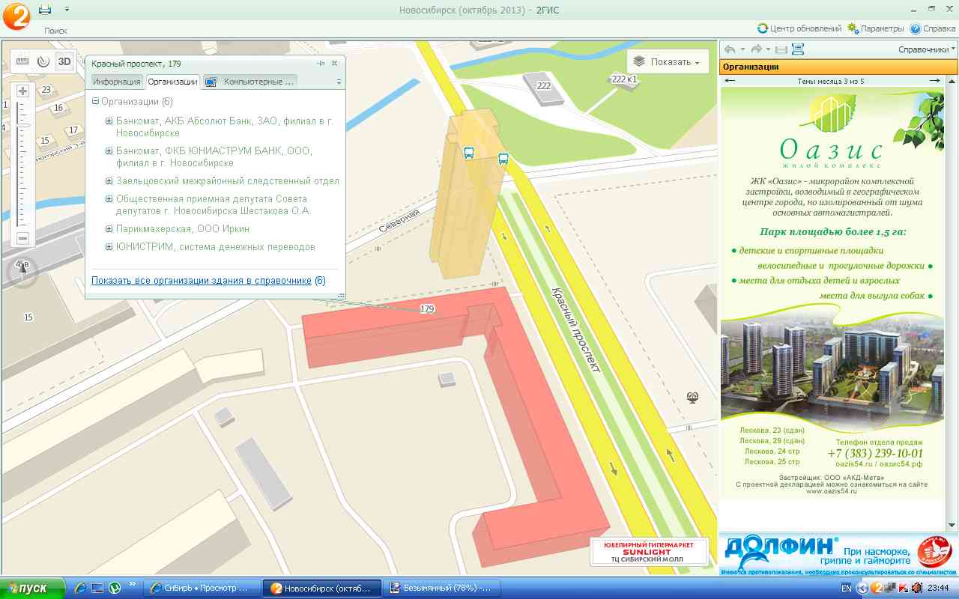Expand Банкомат ФКБ ЮНИАСТРУМ БАНК entry
The image size is (959, 599).
point(109,151)
